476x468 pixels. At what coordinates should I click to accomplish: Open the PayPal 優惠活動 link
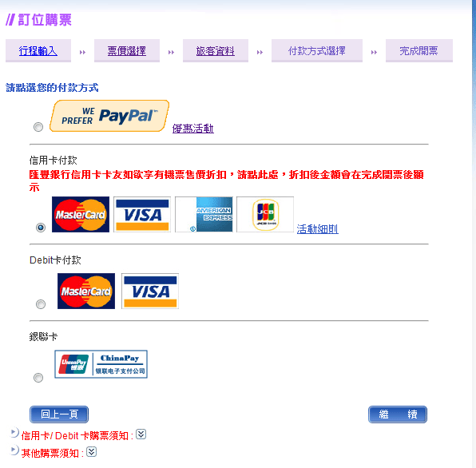click(x=193, y=129)
